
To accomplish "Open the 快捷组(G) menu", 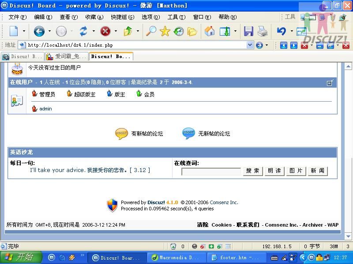I will tap(123, 17).
